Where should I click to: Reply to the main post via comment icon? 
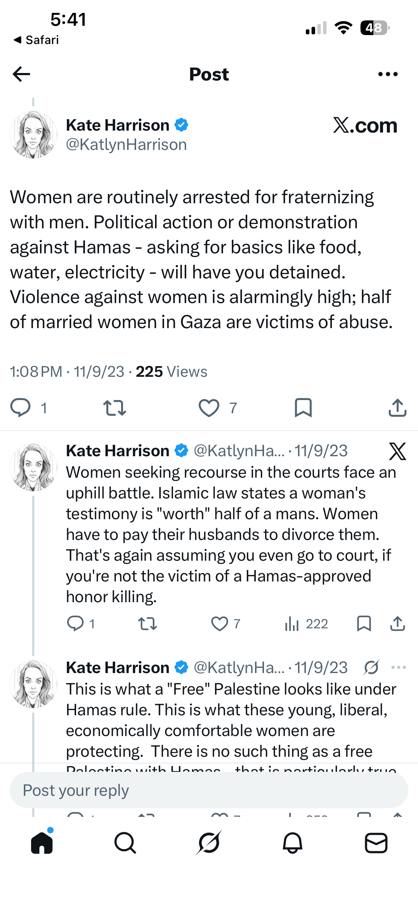click(20, 408)
